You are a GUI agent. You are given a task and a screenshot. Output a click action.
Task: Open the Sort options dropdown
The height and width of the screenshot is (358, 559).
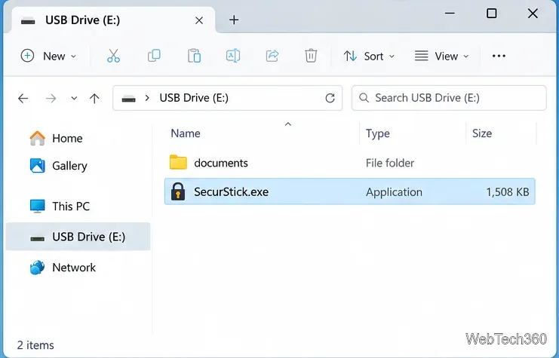pyautogui.click(x=369, y=56)
